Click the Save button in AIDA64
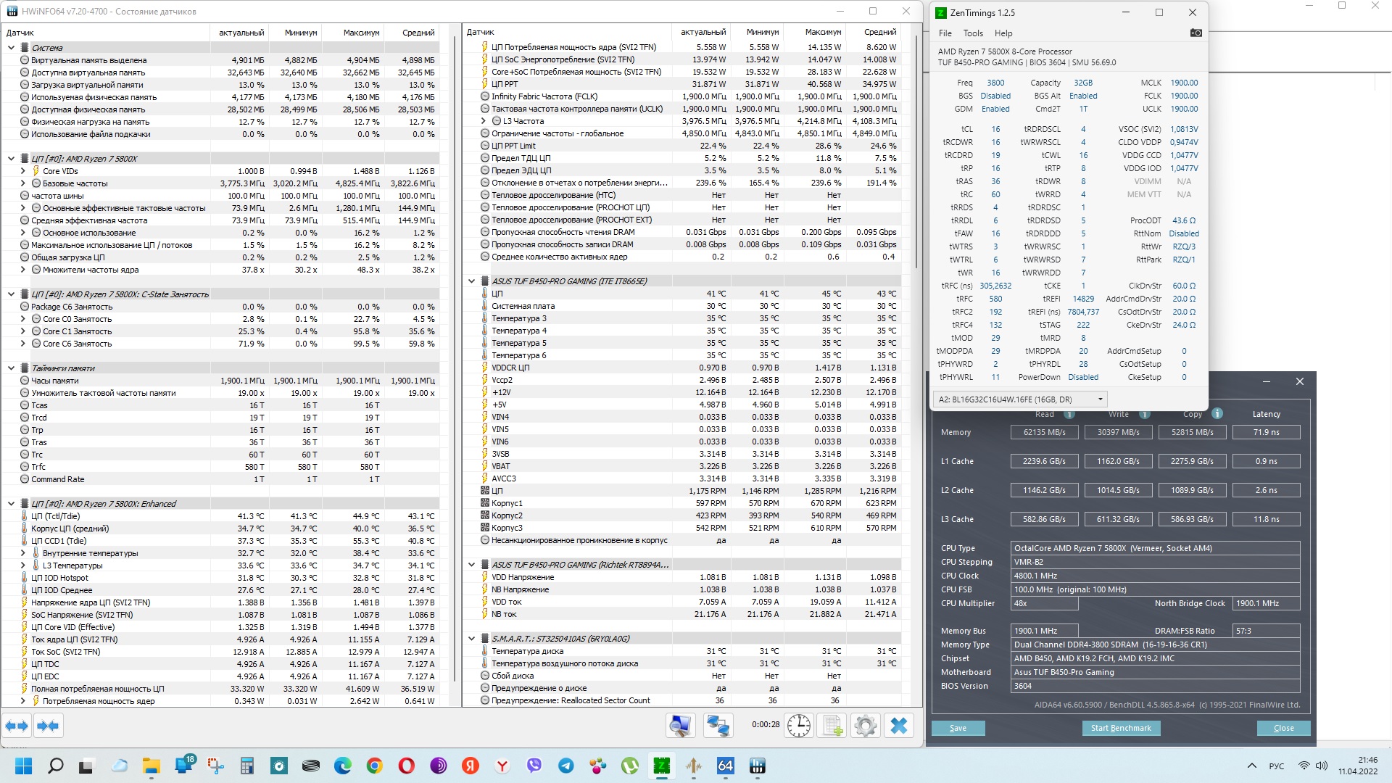 [958, 728]
